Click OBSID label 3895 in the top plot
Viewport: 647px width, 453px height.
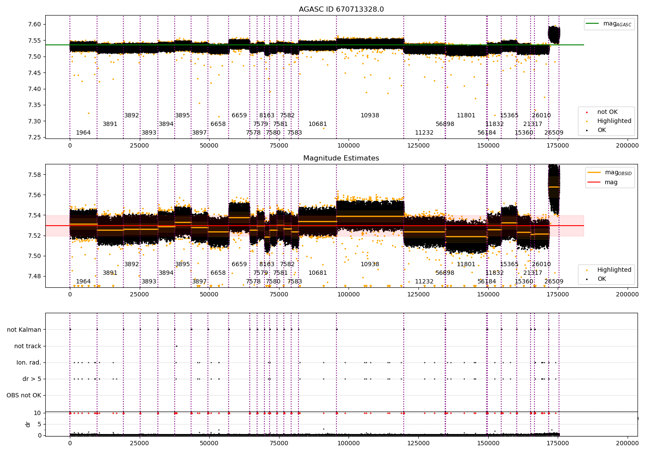coord(182,116)
